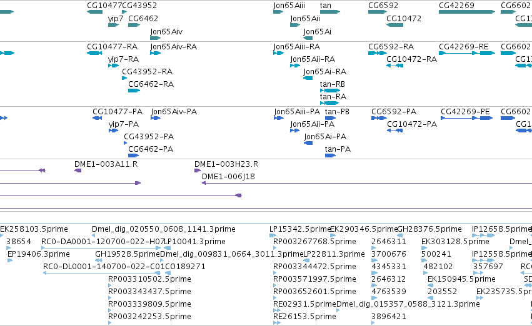Select transcript CG6592-RA
The height and width of the screenshot is (326, 532).
(x=391, y=47)
